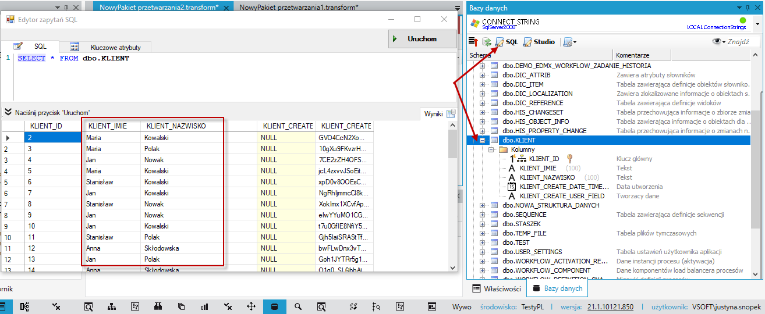Open the document tabs overflow dropdown
765x314 pixels.
[x=457, y=8]
